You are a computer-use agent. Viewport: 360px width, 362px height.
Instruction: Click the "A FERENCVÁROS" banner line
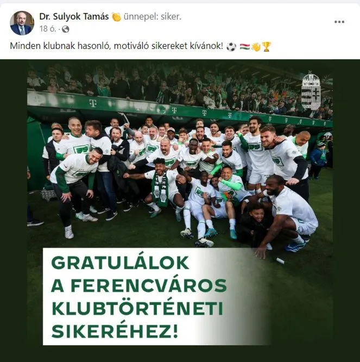[139, 285]
